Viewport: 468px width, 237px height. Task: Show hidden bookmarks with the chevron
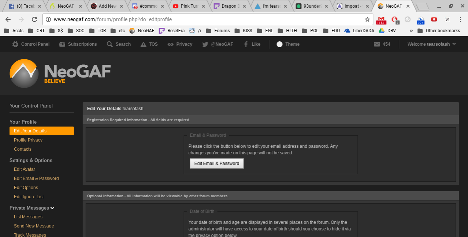coord(411,31)
